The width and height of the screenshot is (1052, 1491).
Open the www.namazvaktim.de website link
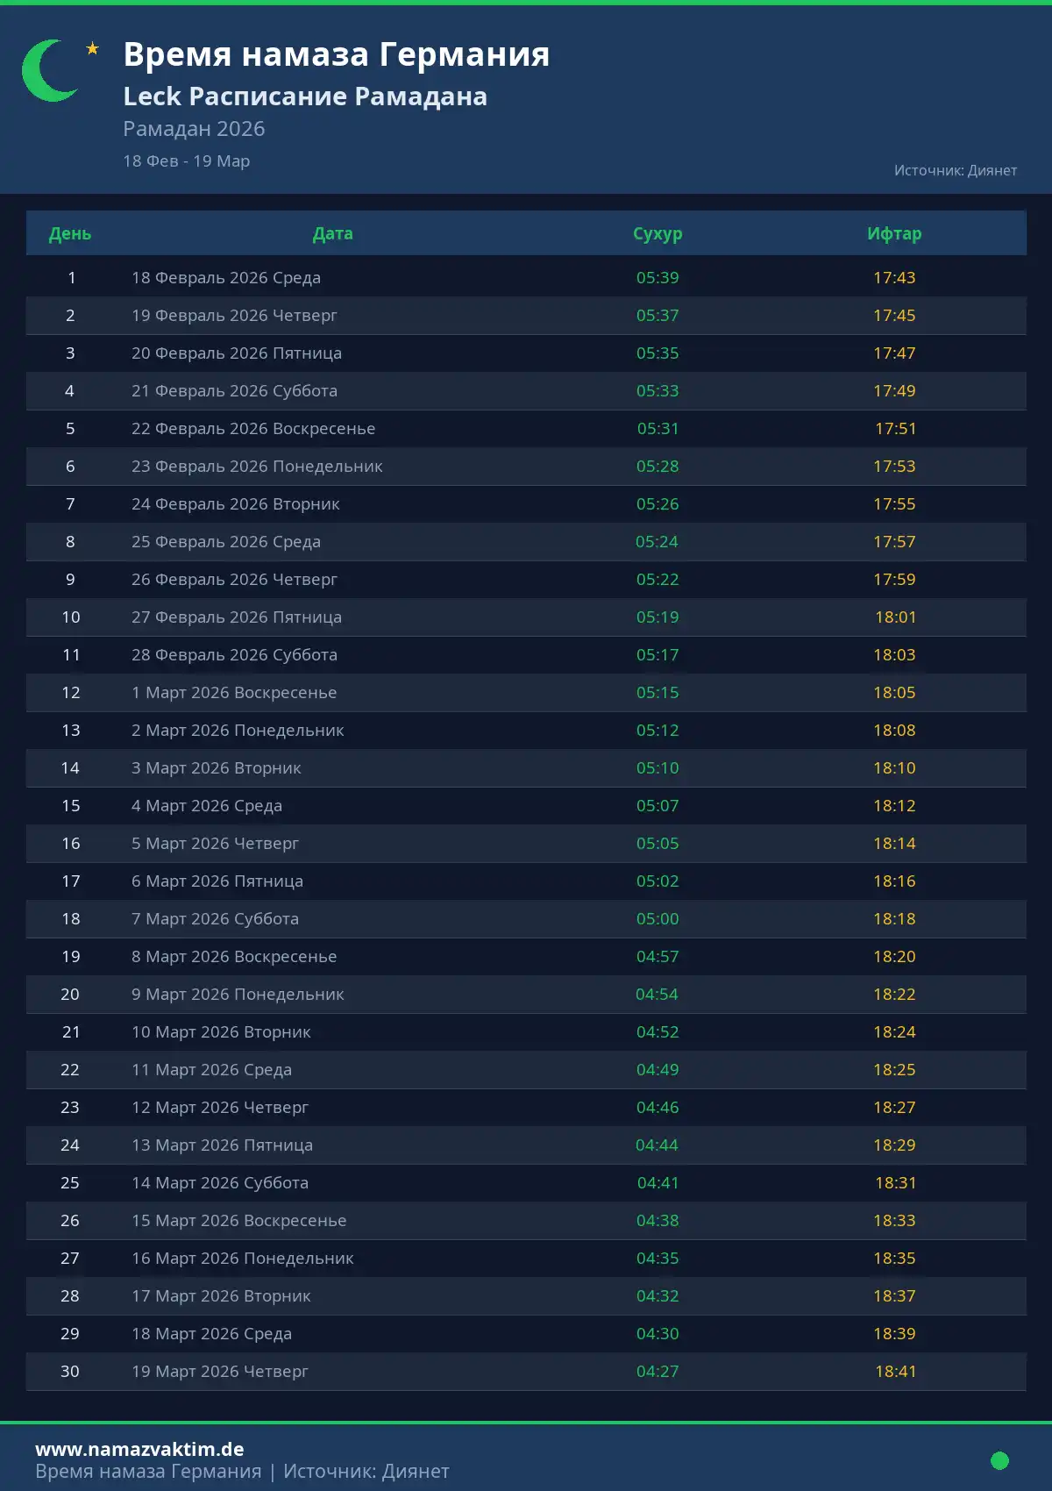point(139,1449)
